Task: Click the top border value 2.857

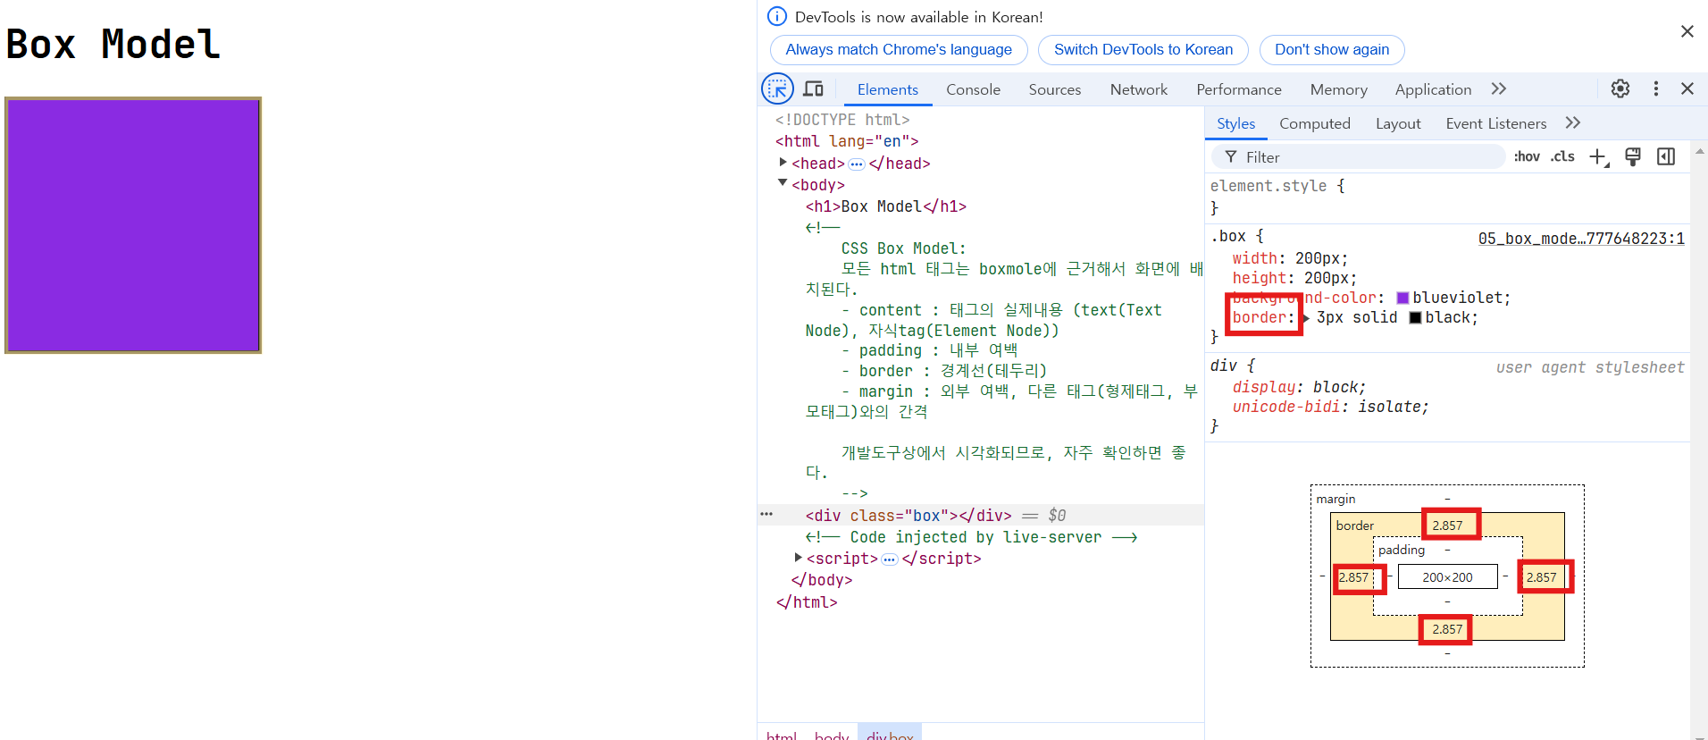Action: [1447, 526]
